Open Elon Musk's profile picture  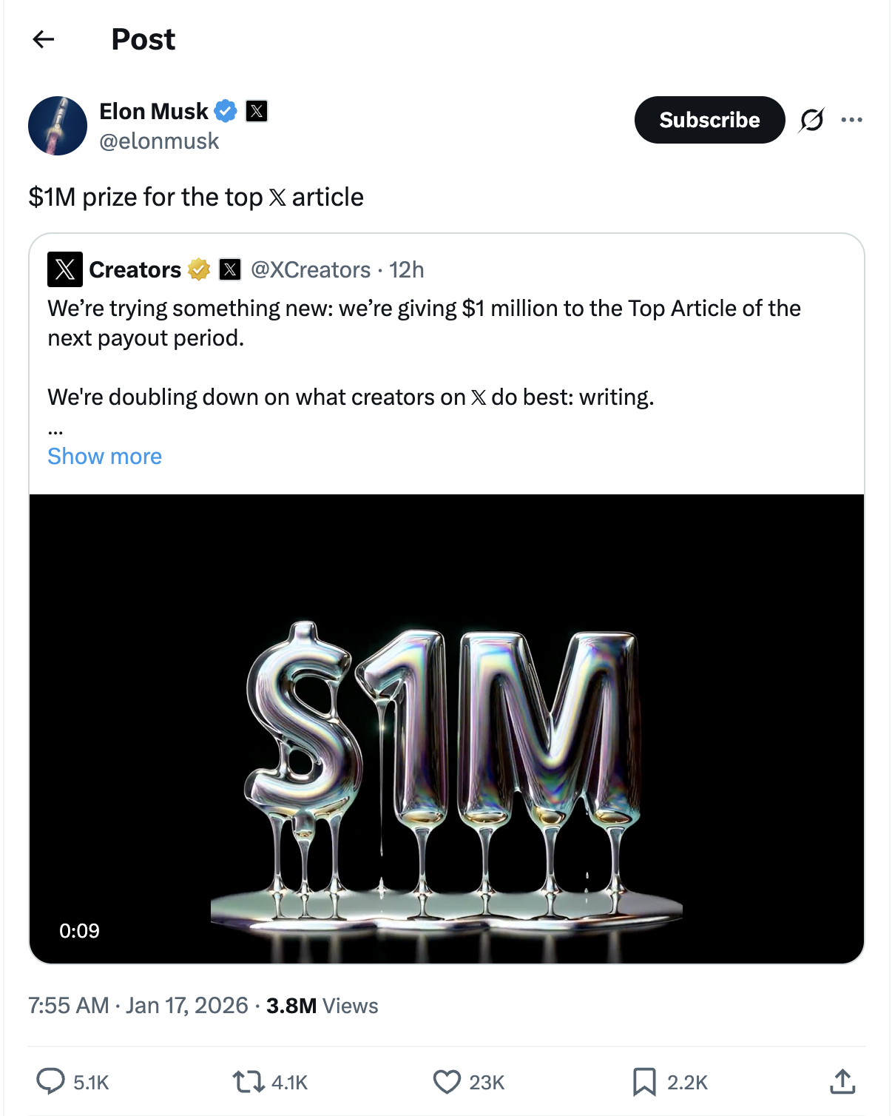(x=58, y=126)
